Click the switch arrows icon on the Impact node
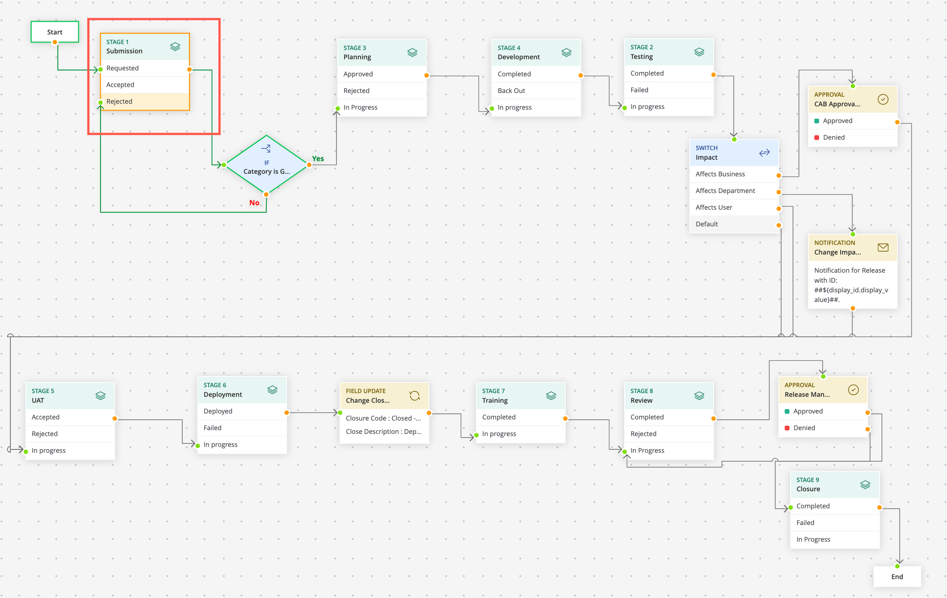Image resolution: width=947 pixels, height=598 pixels. click(x=764, y=153)
